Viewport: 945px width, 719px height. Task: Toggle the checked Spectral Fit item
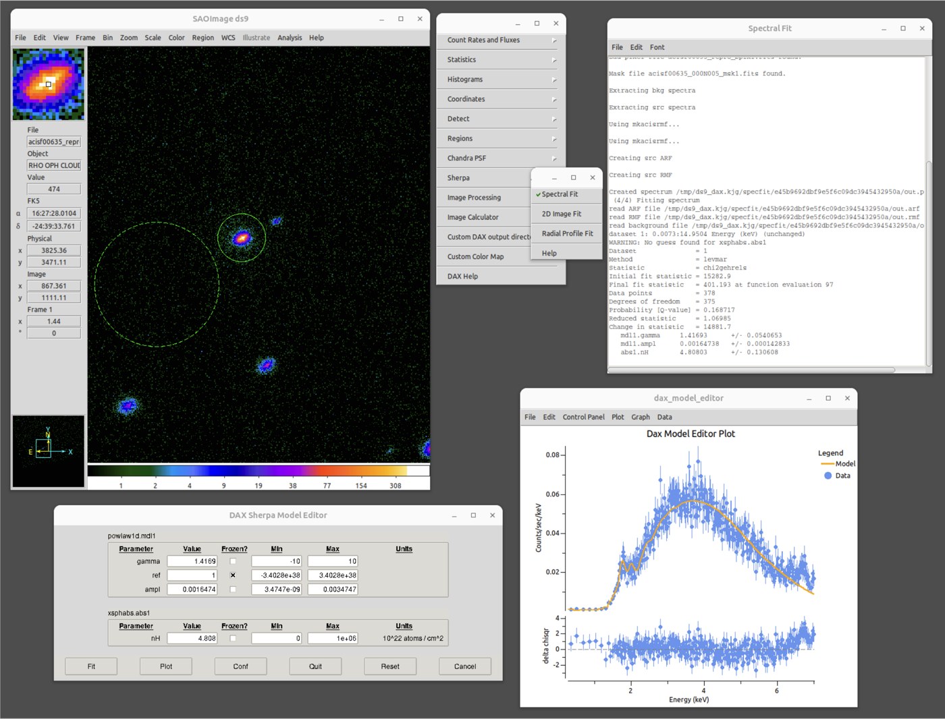566,194
